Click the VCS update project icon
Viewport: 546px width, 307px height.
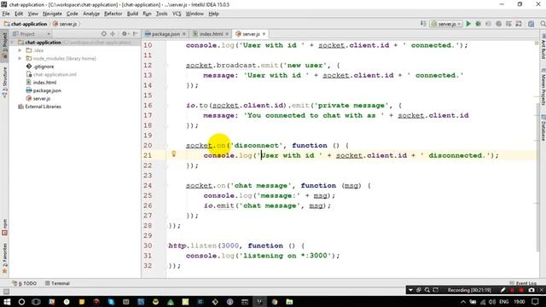pyautogui.click(x=508, y=24)
